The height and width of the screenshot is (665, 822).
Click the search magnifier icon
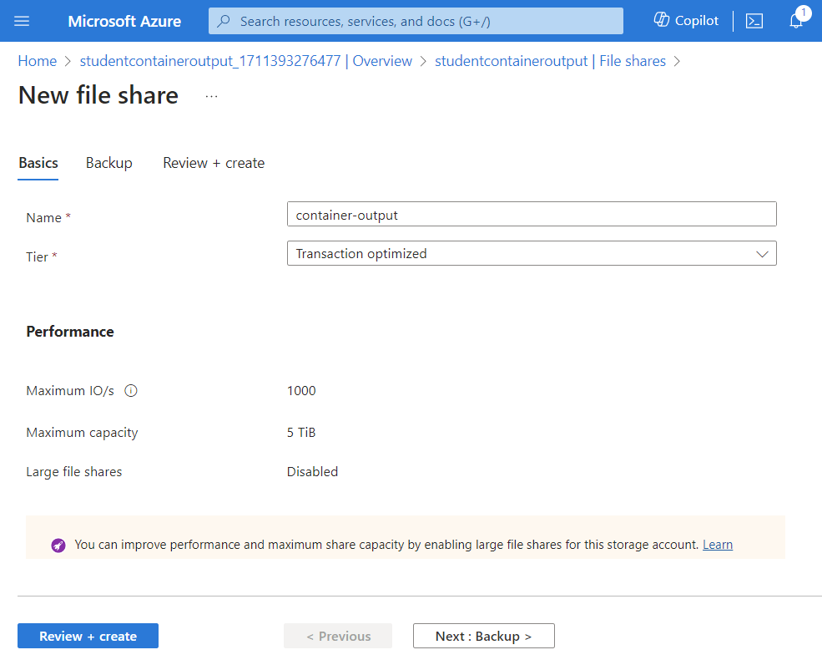tap(224, 21)
